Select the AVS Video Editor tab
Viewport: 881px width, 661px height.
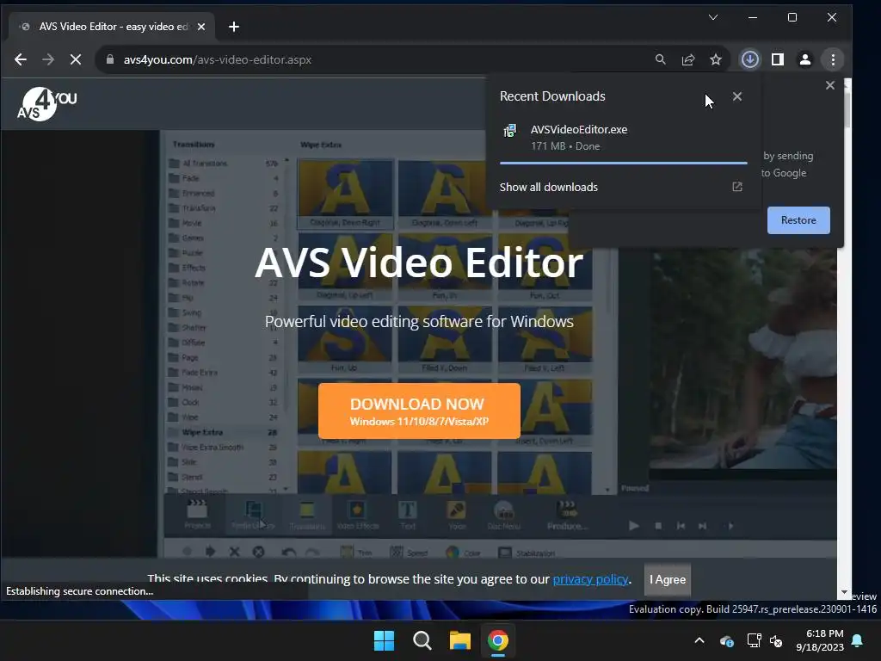[111, 27]
